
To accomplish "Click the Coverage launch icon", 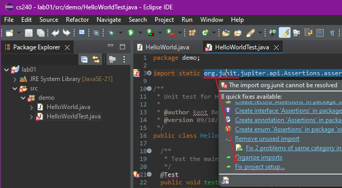I will [x=151, y=33].
